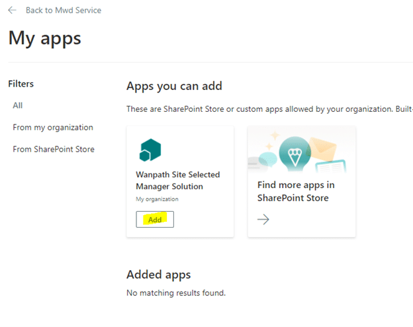This screenshot has height=327, width=413.
Task: Click the right arrow on the Store card
Action: [263, 220]
